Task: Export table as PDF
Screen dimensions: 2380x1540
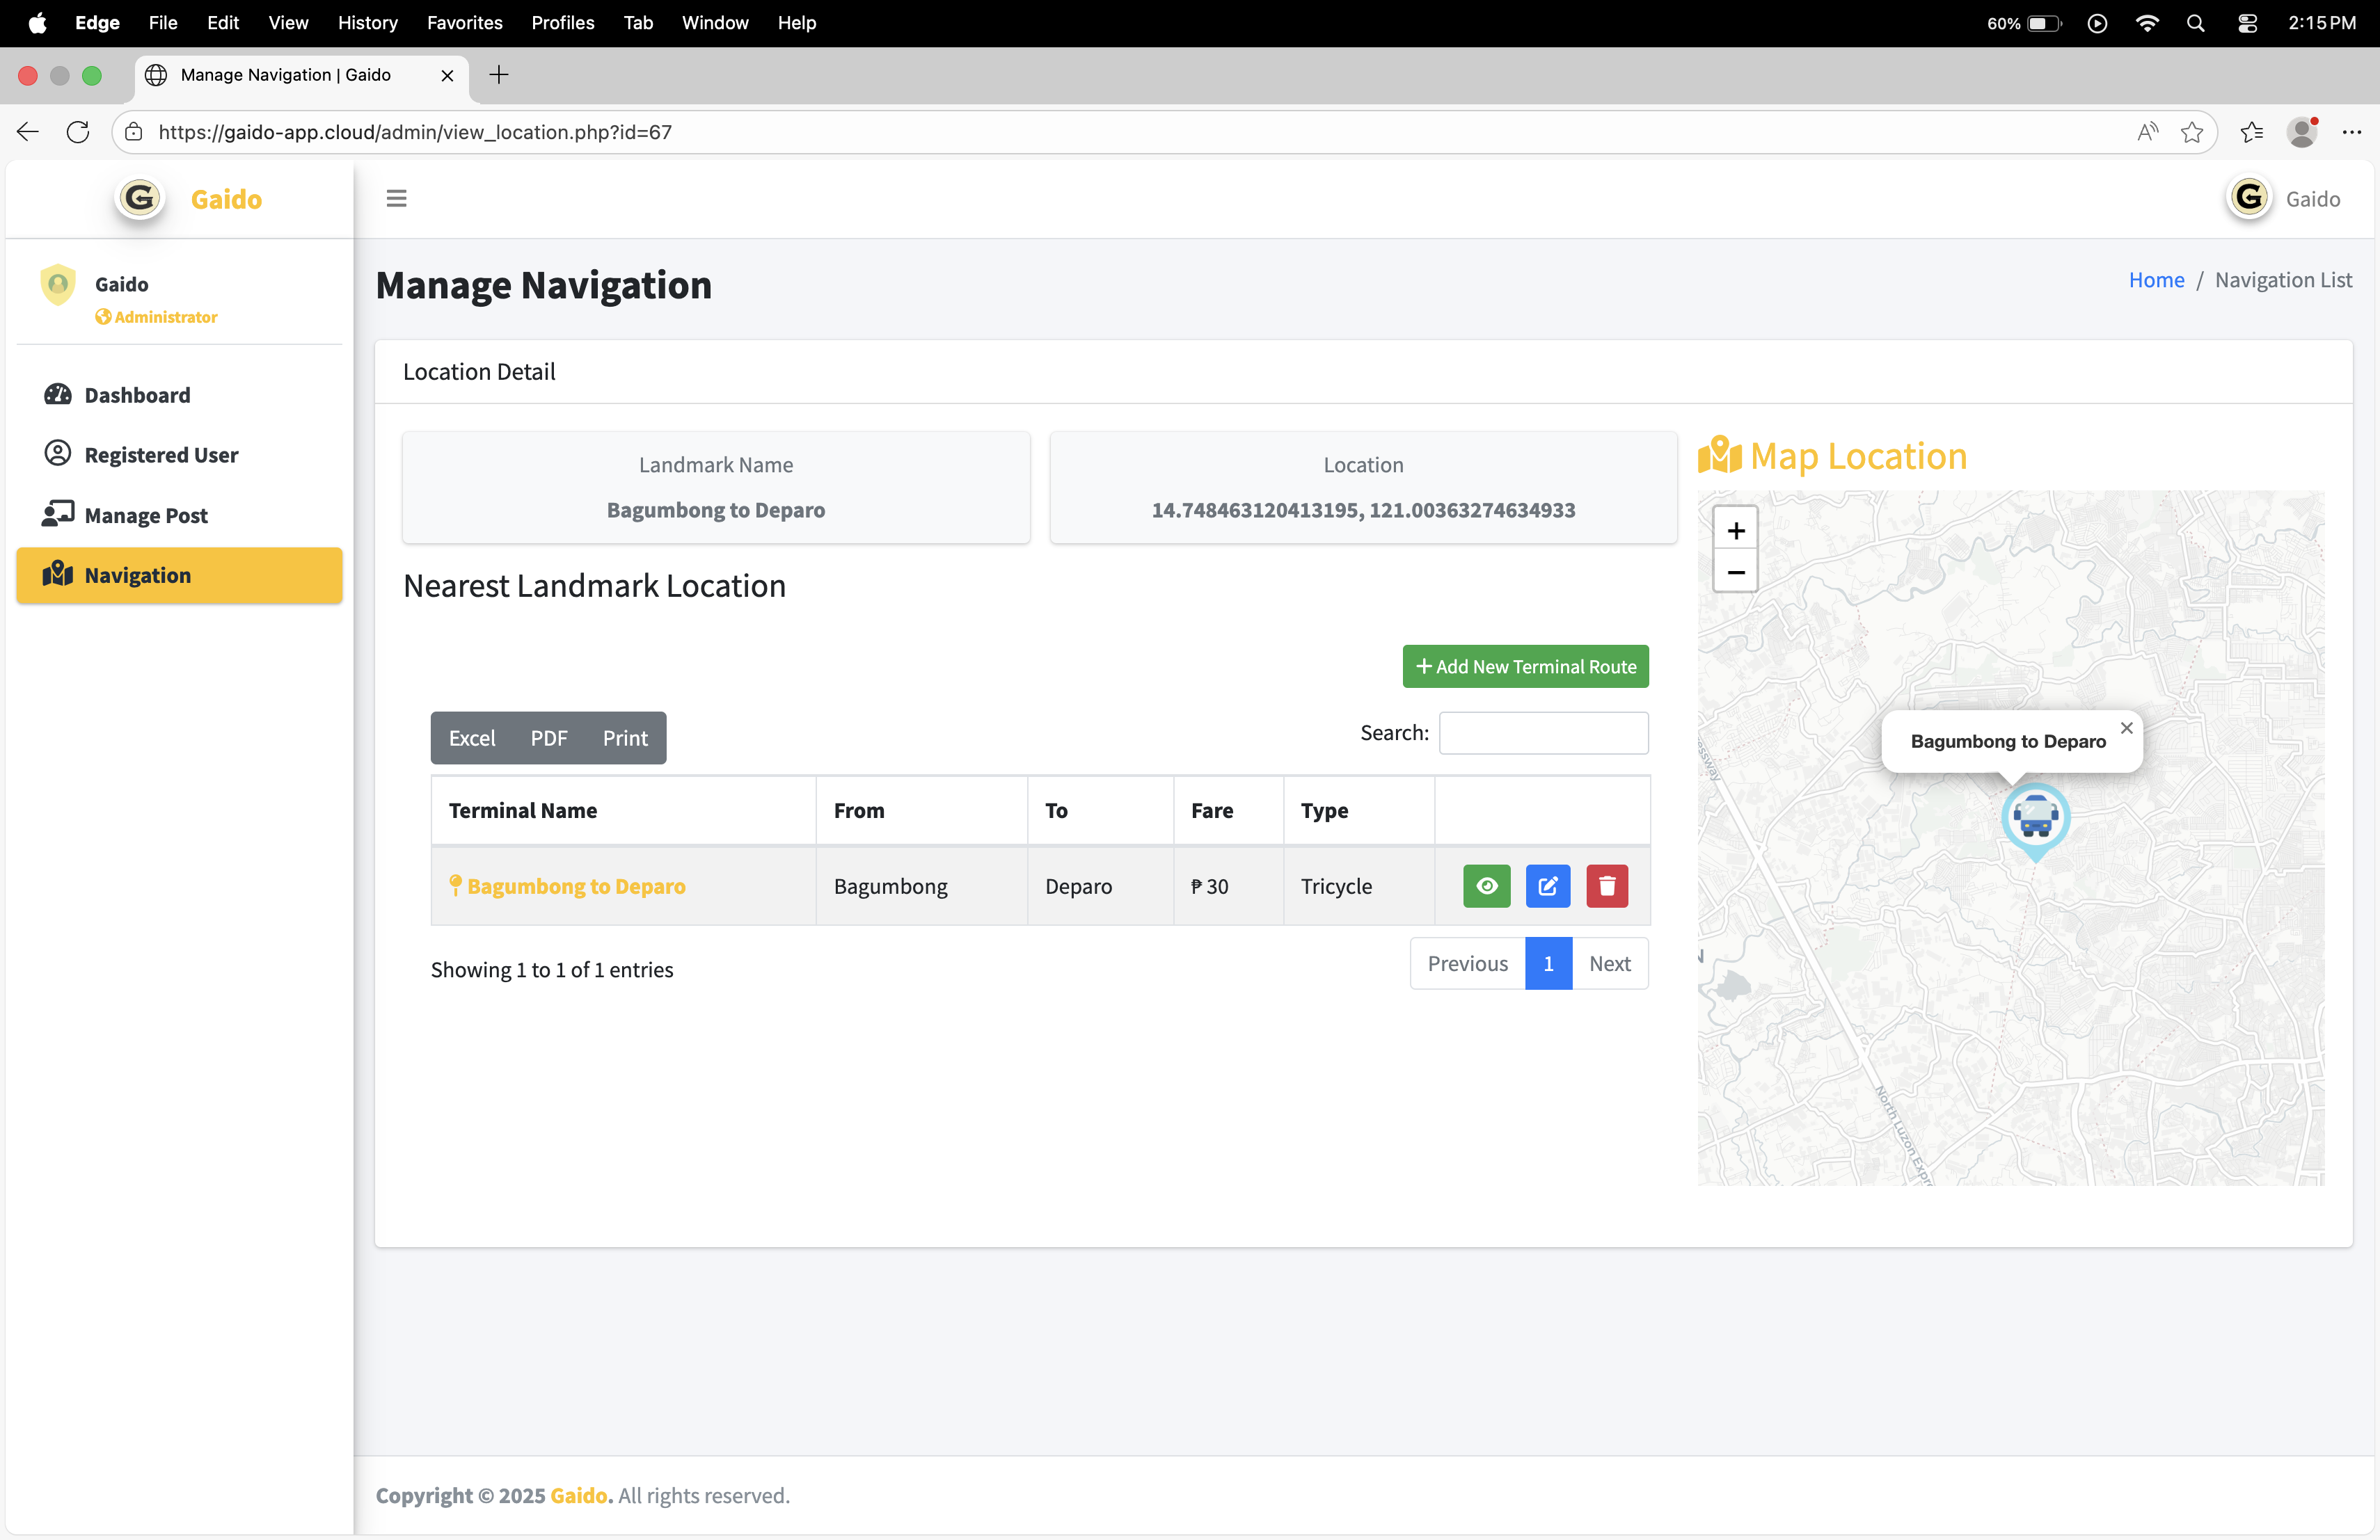Action: pos(548,737)
